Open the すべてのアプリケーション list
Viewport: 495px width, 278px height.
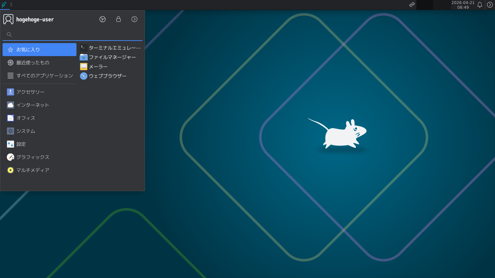(39, 76)
